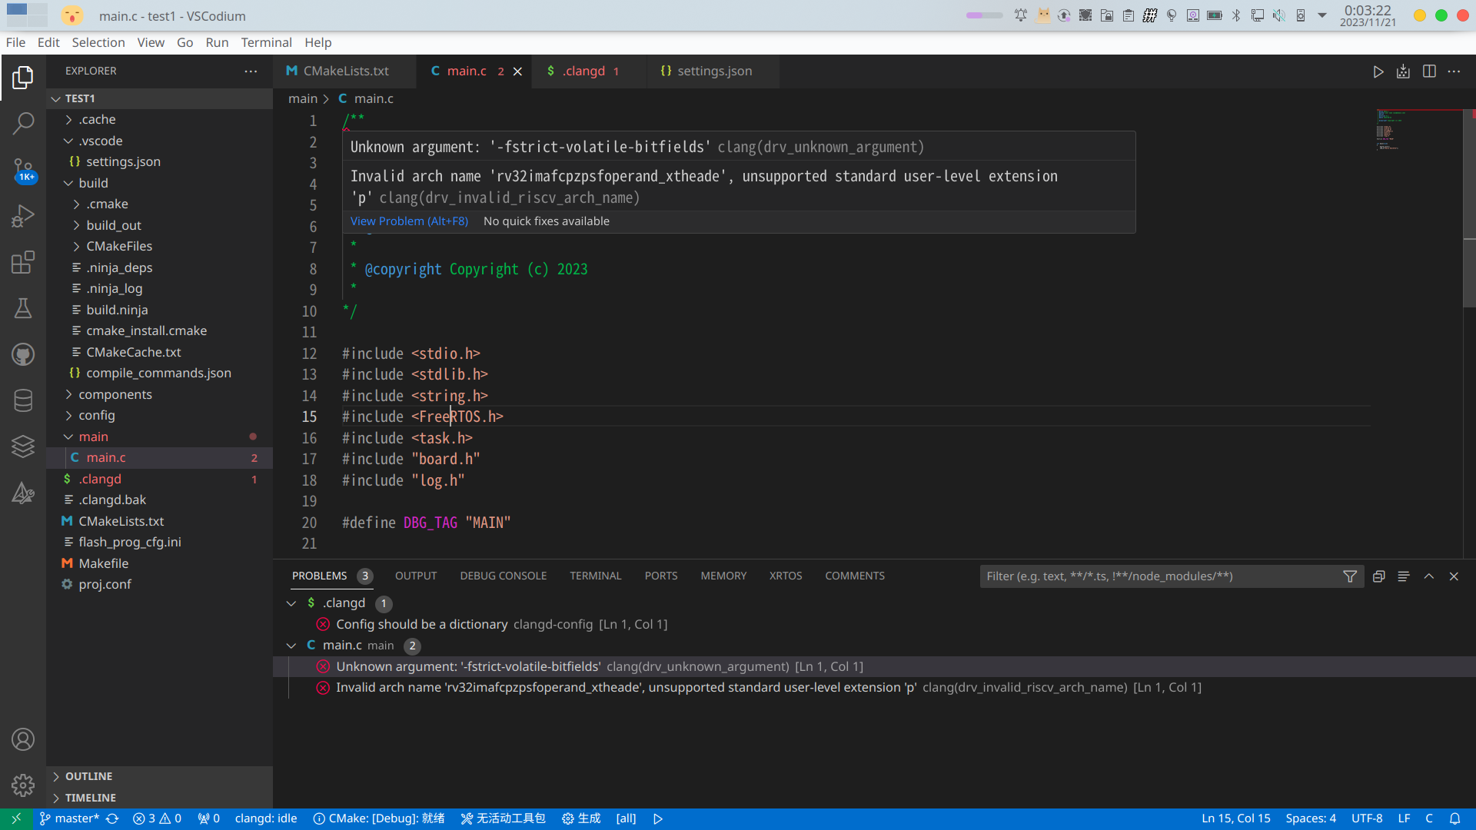Change encoding via UTF-8 status item
Image resolution: width=1476 pixels, height=830 pixels.
(x=1367, y=818)
